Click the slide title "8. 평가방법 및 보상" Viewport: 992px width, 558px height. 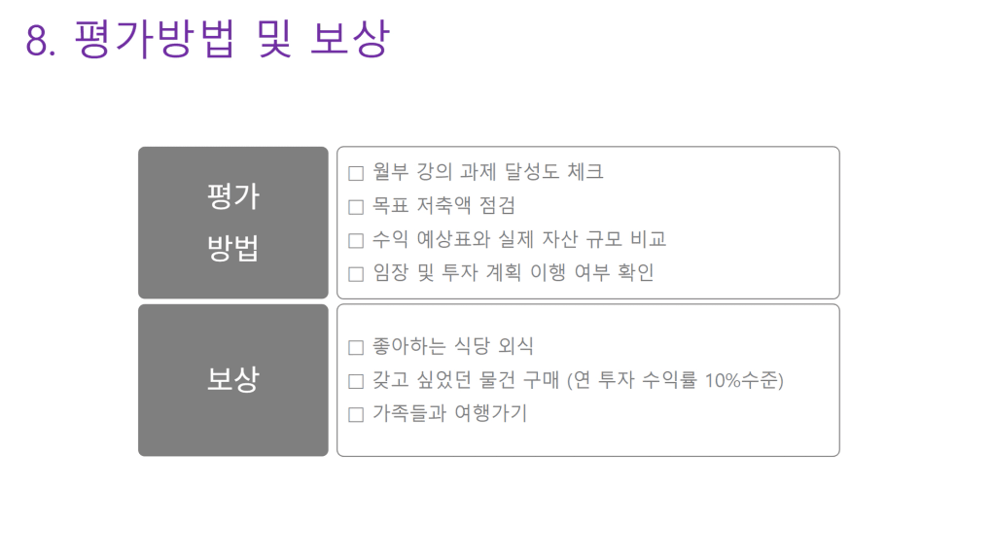pos(207,39)
